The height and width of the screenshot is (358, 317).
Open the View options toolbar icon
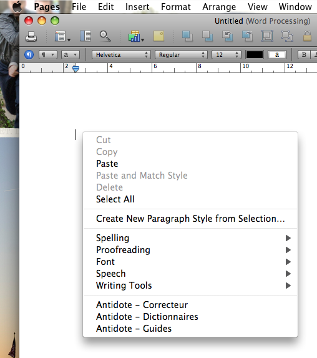[62, 36]
